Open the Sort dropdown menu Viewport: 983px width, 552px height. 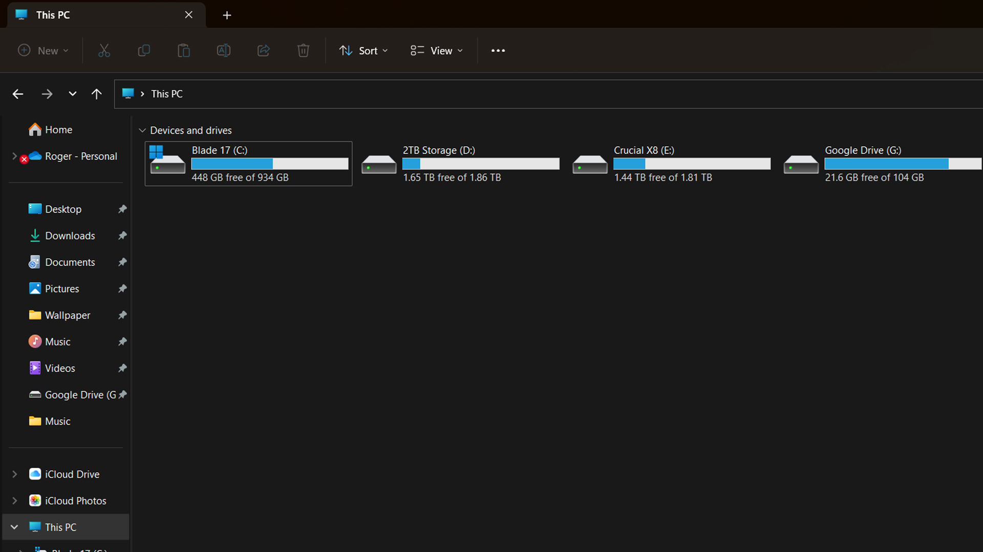(364, 51)
